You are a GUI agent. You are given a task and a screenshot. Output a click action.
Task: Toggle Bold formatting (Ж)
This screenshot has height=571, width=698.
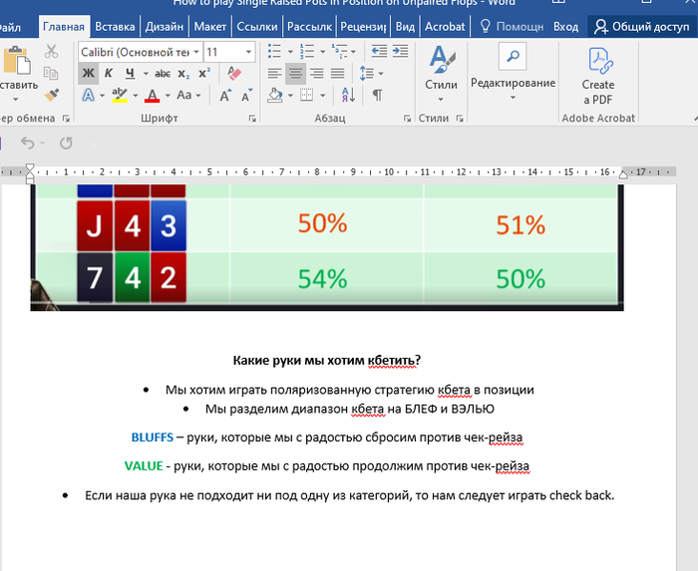(88, 74)
